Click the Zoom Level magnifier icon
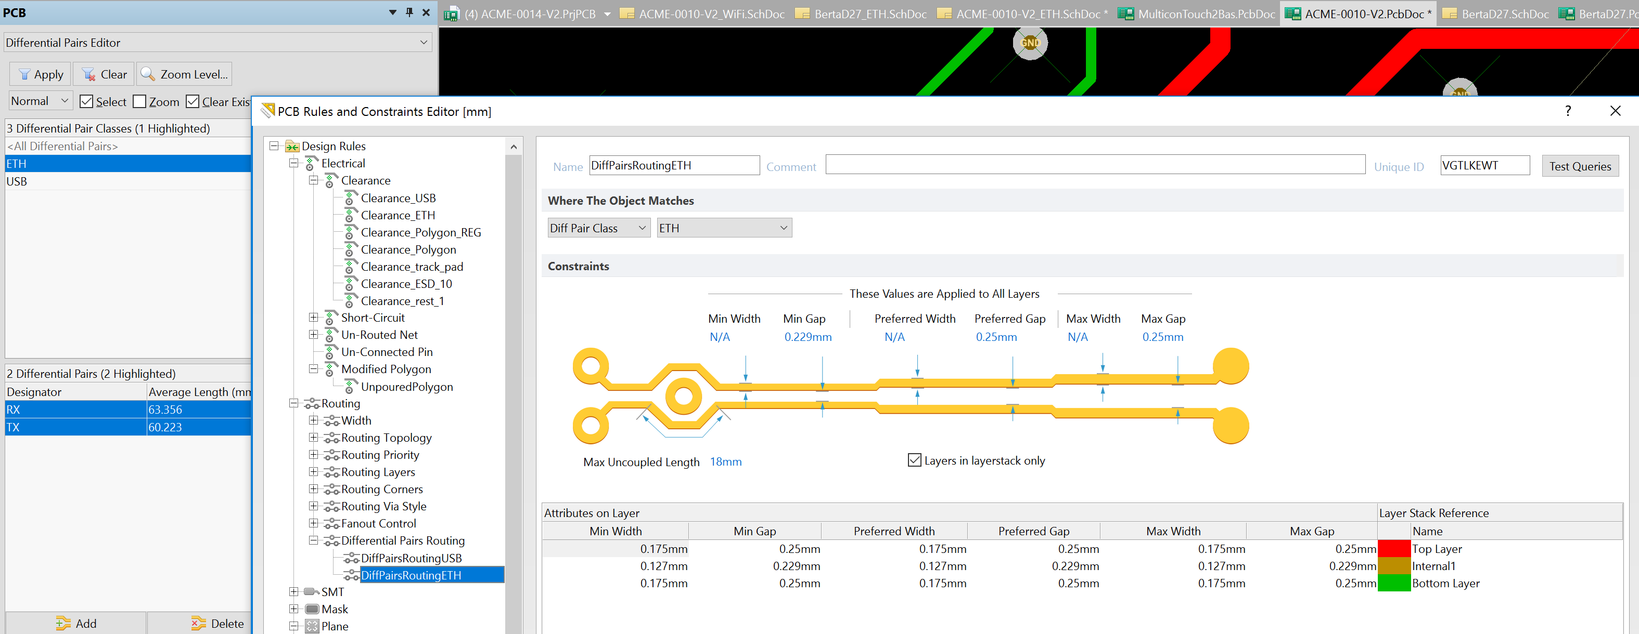Viewport: 1639px width, 634px height. click(x=148, y=74)
